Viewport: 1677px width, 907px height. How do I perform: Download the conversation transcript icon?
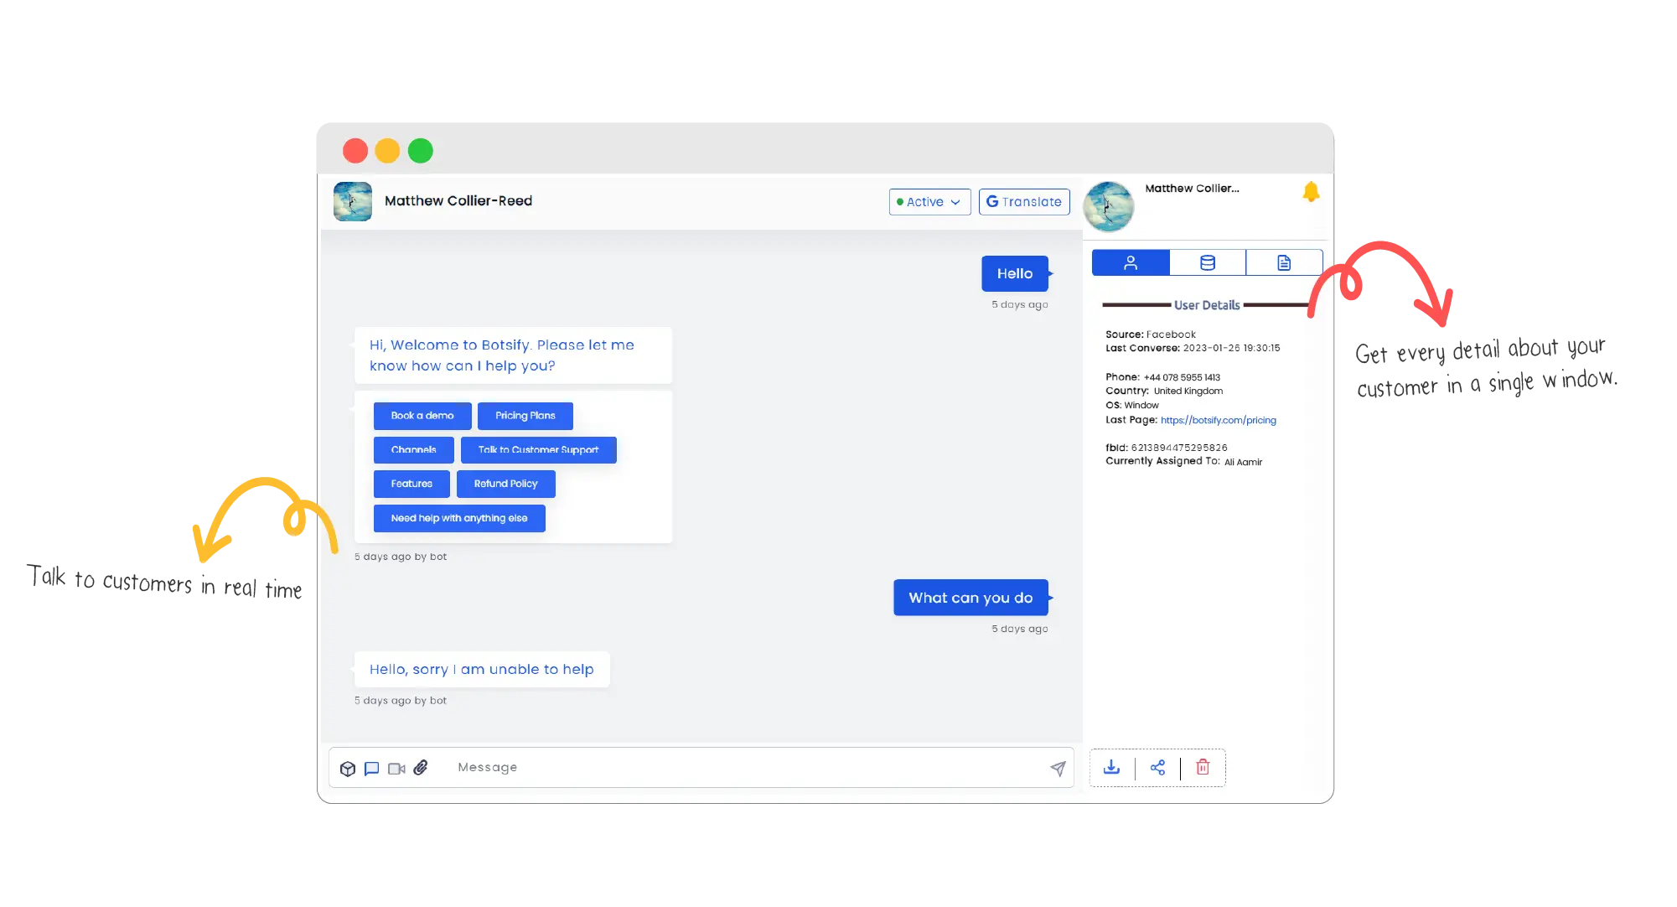[x=1111, y=767]
